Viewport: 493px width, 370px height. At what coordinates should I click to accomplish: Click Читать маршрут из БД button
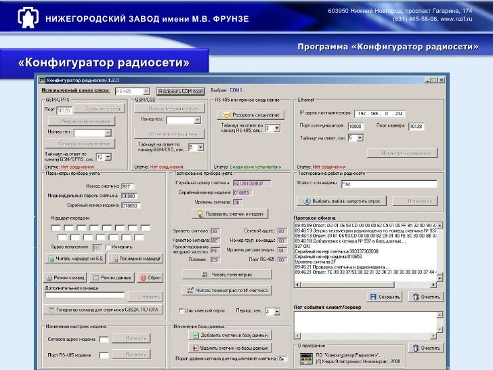coord(75,259)
